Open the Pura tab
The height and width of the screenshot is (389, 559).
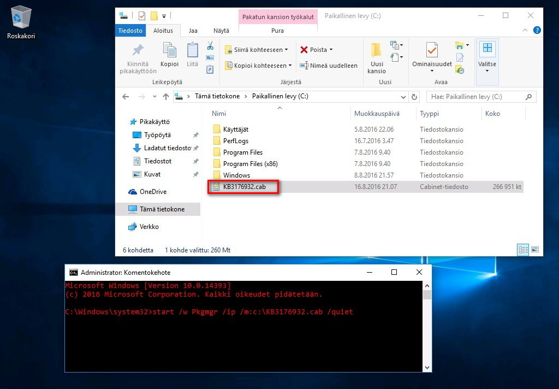coord(277,31)
